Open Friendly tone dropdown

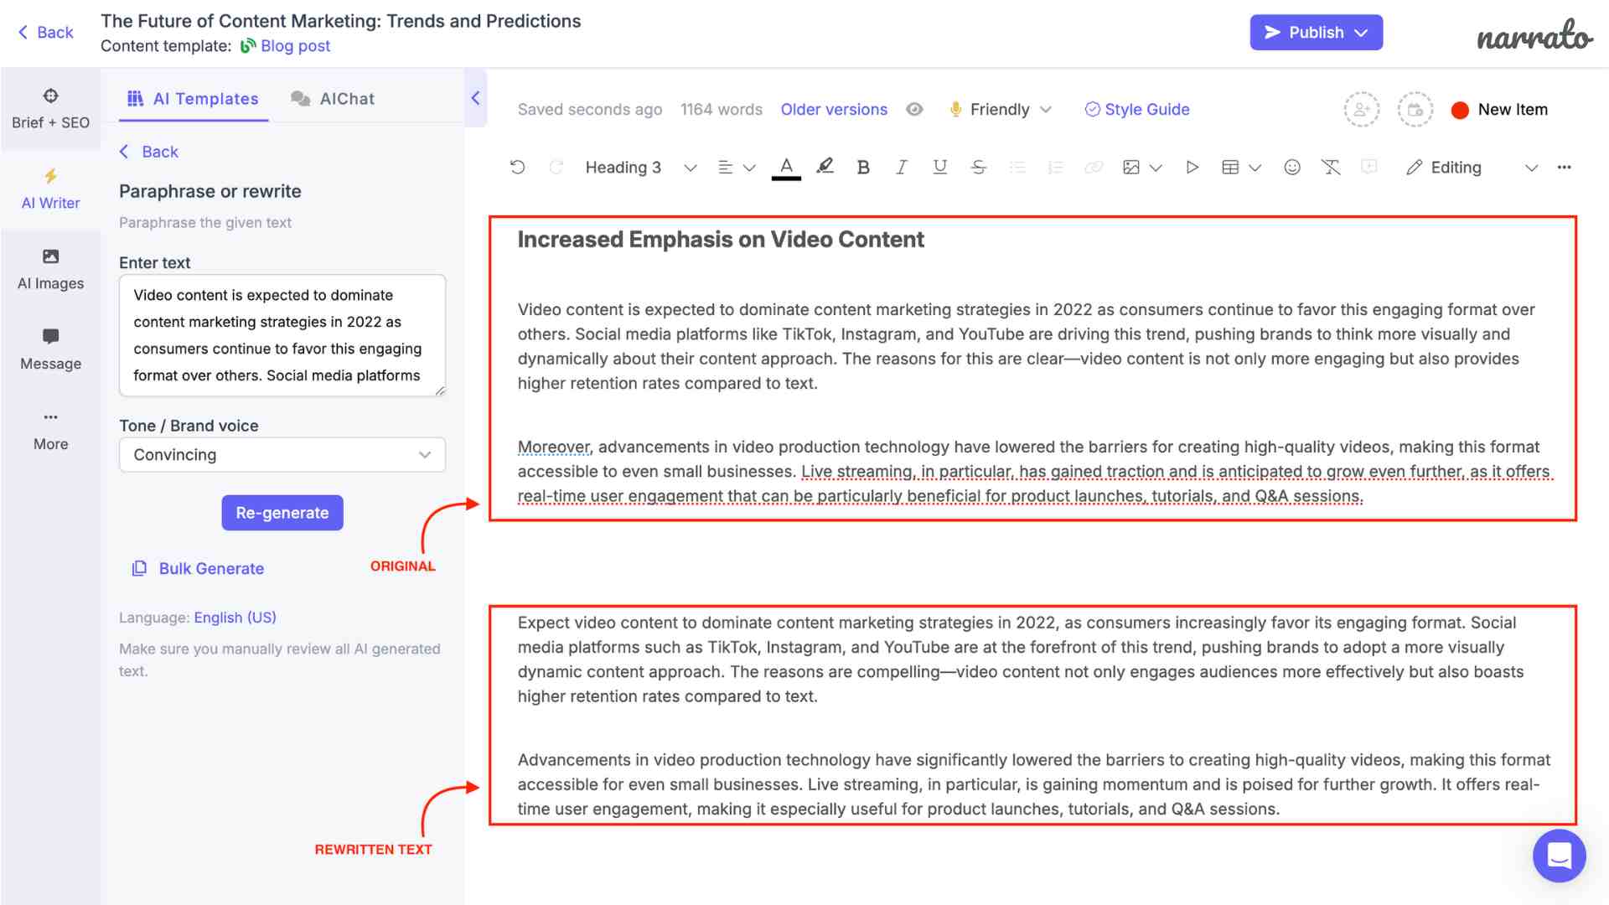pyautogui.click(x=1000, y=110)
